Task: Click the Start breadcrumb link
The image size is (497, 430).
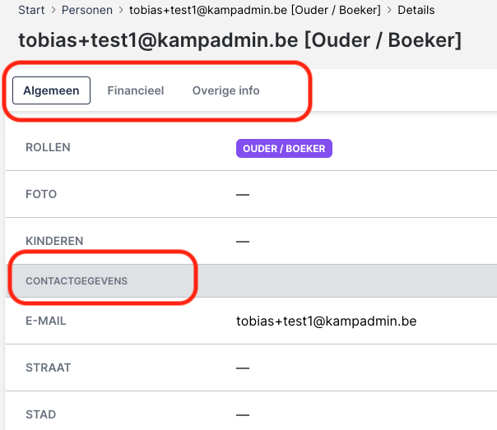Action: 31,11
